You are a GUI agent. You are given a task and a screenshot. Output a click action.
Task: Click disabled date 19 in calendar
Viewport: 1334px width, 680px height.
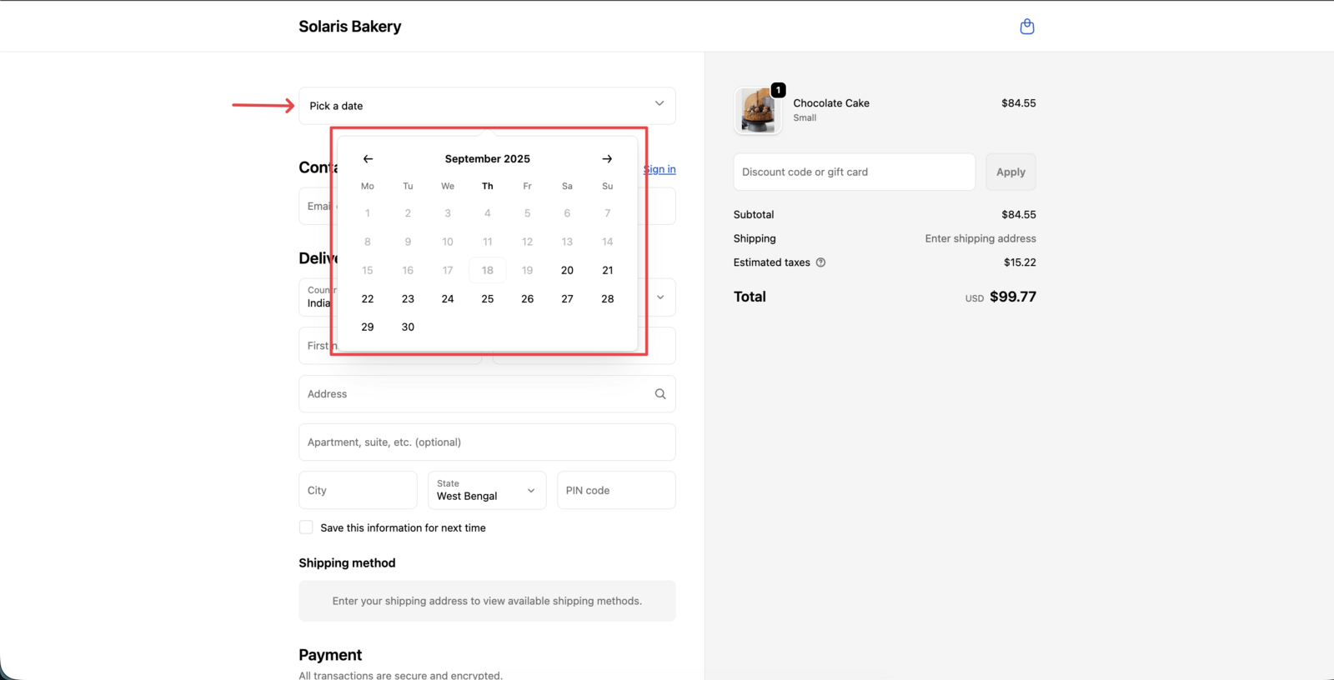click(x=527, y=270)
